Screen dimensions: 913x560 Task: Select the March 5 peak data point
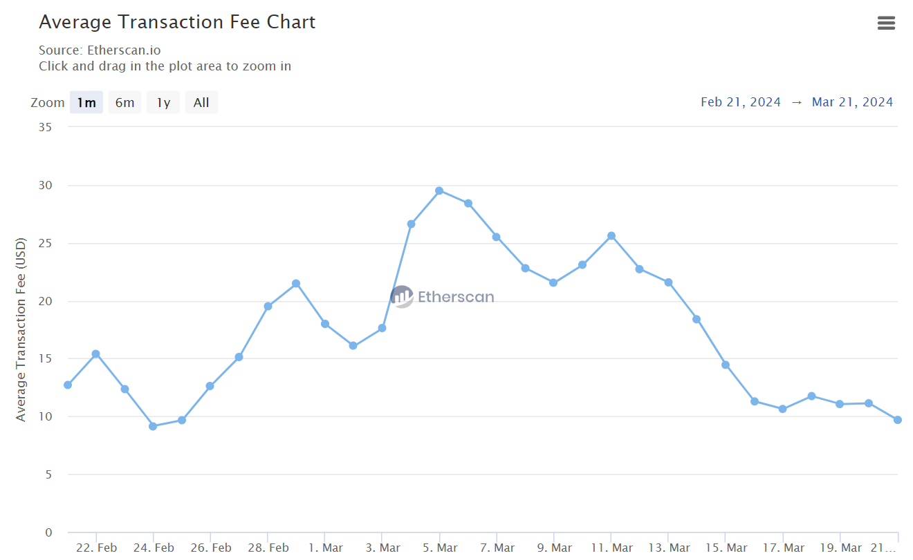[439, 190]
